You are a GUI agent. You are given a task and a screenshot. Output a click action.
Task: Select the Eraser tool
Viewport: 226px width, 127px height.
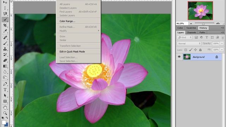tap(5, 60)
